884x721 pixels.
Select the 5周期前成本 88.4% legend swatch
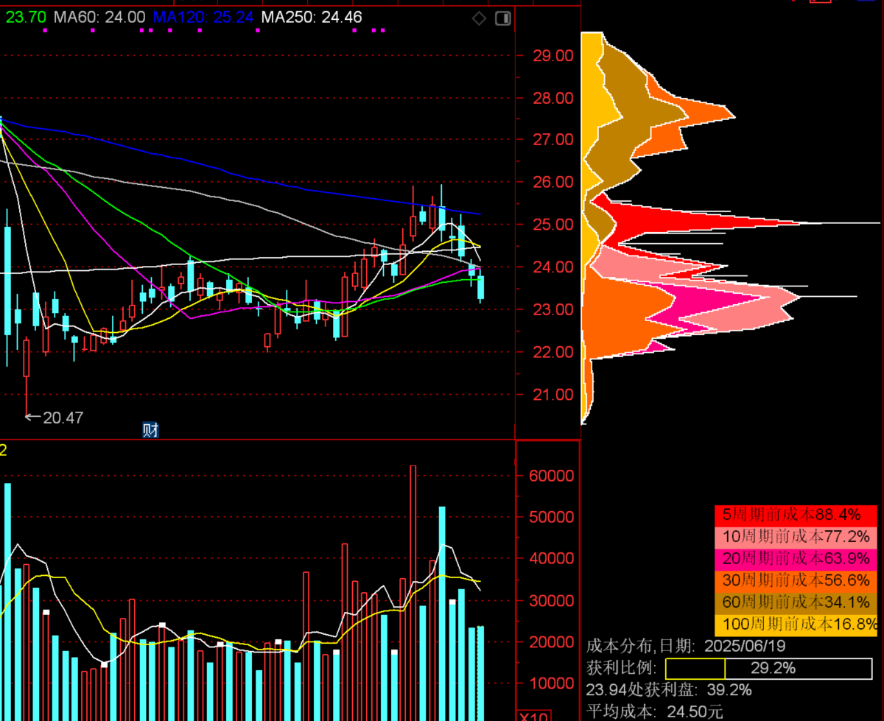coord(796,515)
